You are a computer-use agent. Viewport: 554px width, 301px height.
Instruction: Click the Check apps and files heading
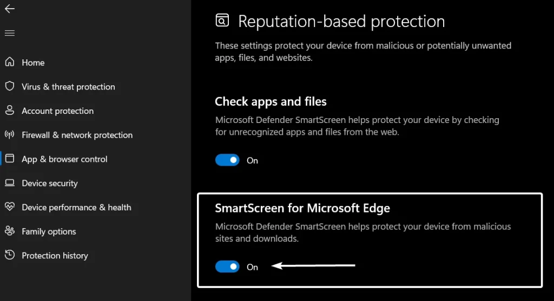(271, 101)
